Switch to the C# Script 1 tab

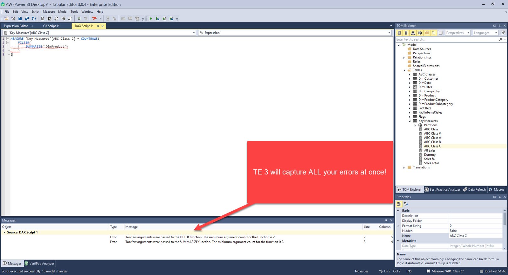pyautogui.click(x=51, y=26)
